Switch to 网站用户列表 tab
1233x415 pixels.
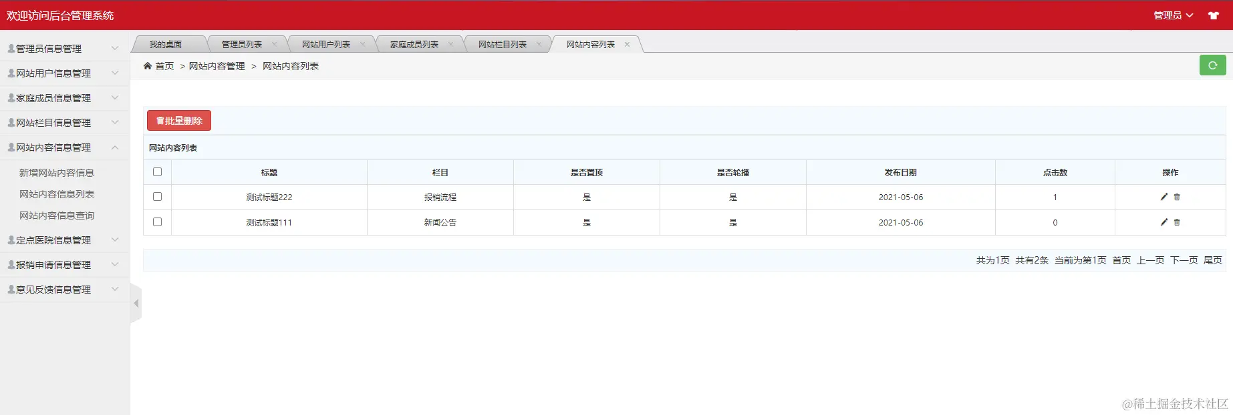(x=326, y=45)
